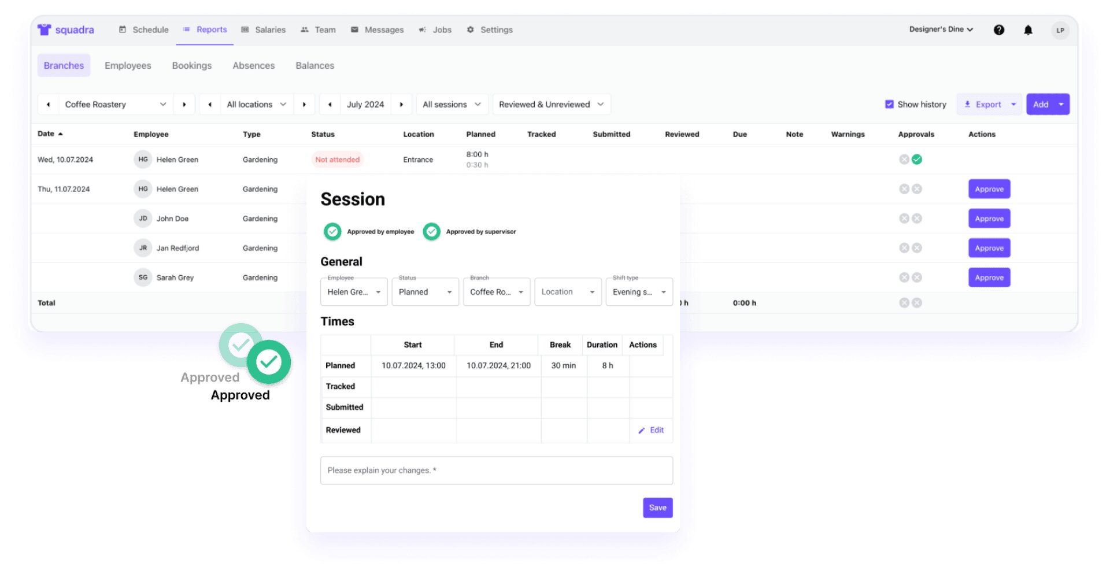Viewport: 1110px width, 574px height.
Task: Open the Schedule menu
Action: (144, 29)
